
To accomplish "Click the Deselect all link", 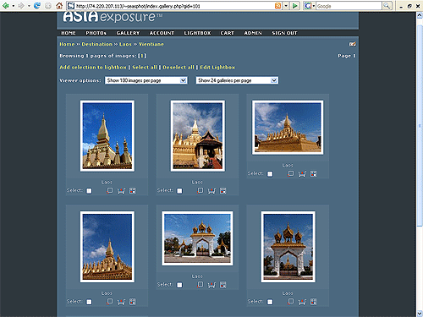I will 179,68.
